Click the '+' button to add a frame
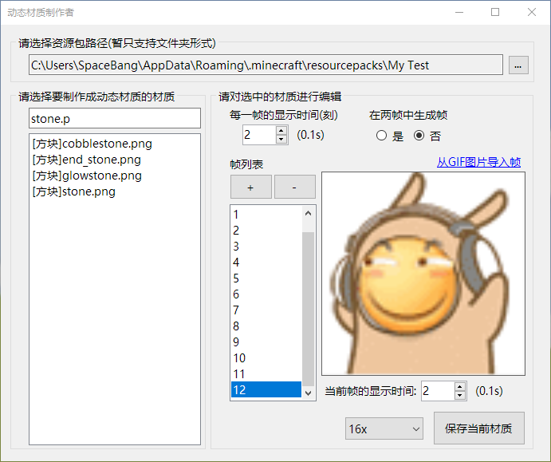The width and height of the screenshot is (551, 462). pos(251,187)
